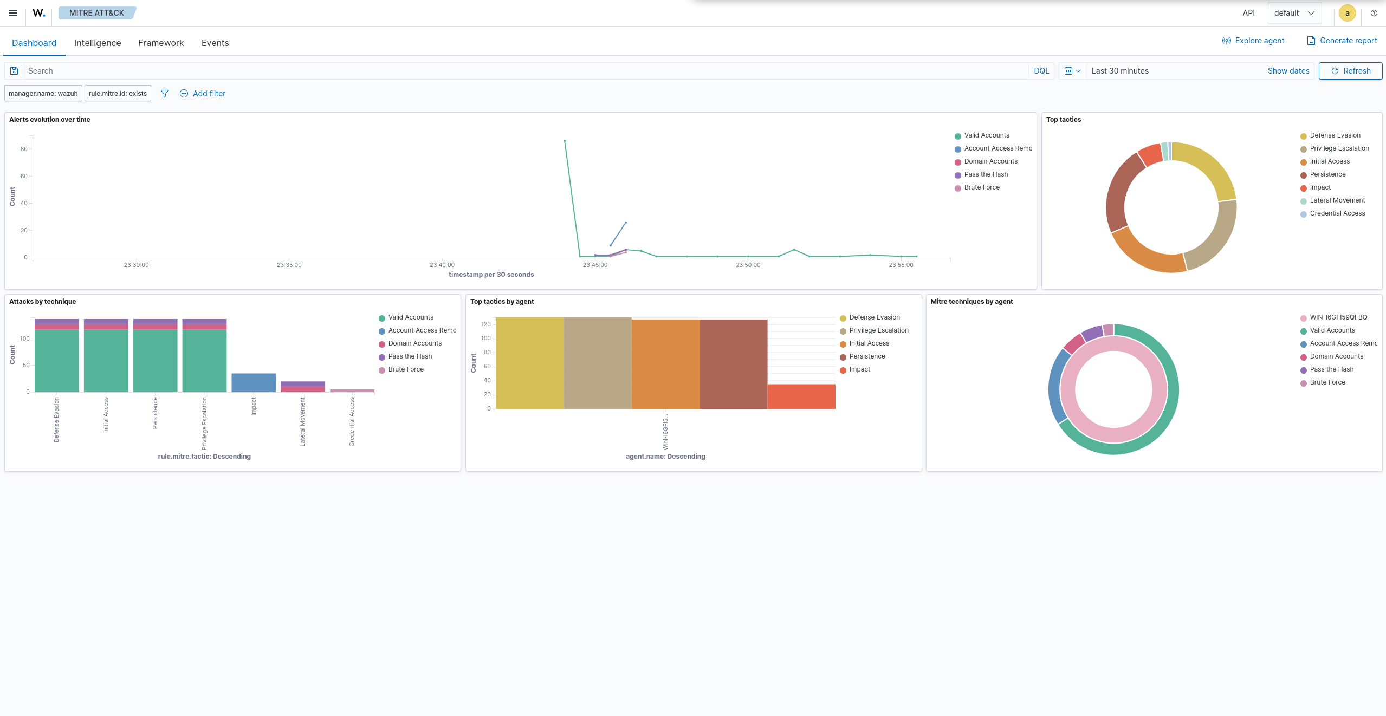1386x716 pixels.
Task: Switch to the Framework tab
Action: coord(161,43)
